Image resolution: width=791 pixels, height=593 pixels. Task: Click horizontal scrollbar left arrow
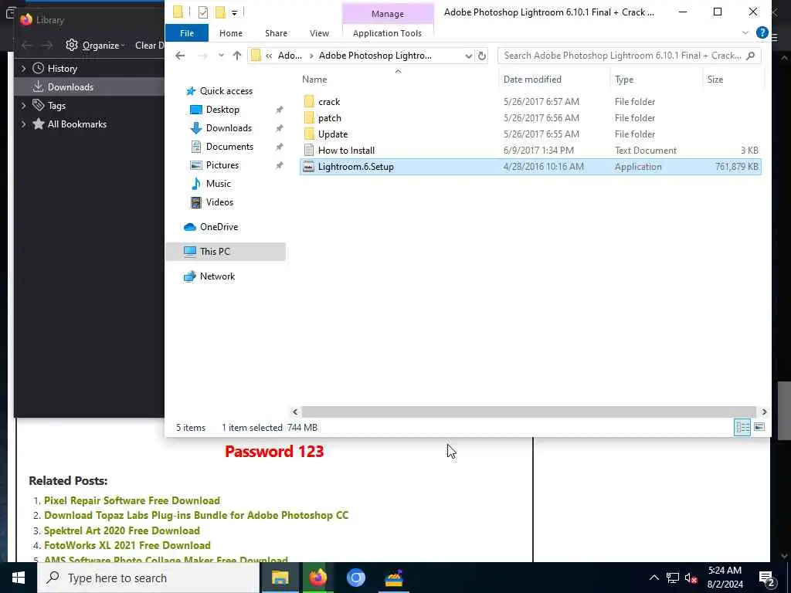pyautogui.click(x=295, y=412)
